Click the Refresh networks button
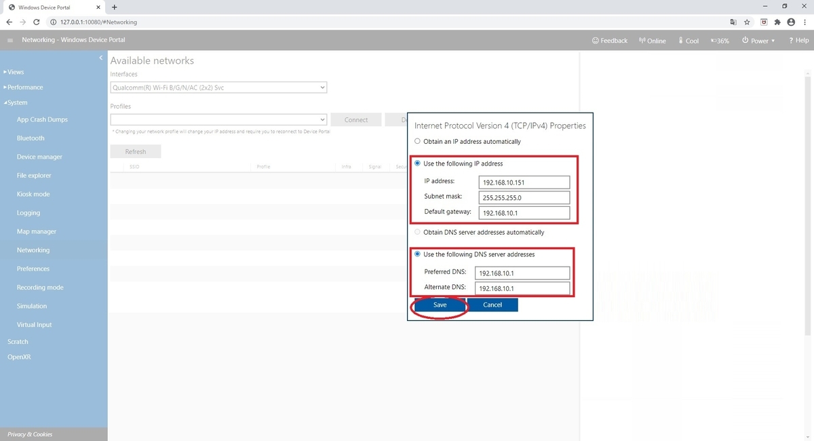Screen dimensions: 814x441 coord(136,152)
